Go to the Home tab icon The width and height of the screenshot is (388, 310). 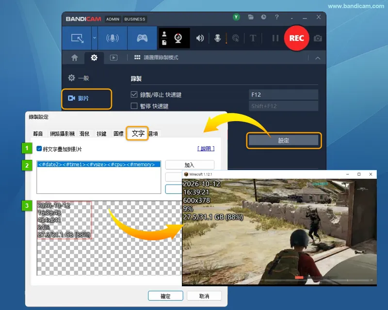[x=75, y=58]
